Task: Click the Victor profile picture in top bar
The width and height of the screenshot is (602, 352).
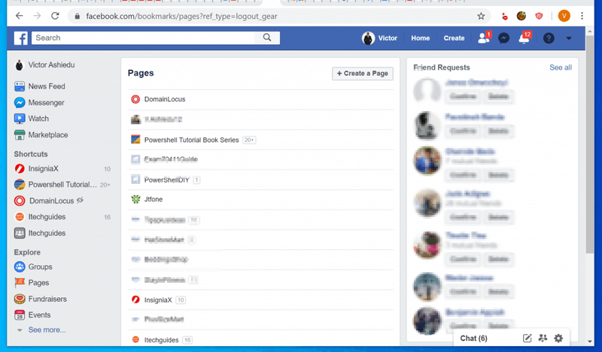Action: (368, 38)
